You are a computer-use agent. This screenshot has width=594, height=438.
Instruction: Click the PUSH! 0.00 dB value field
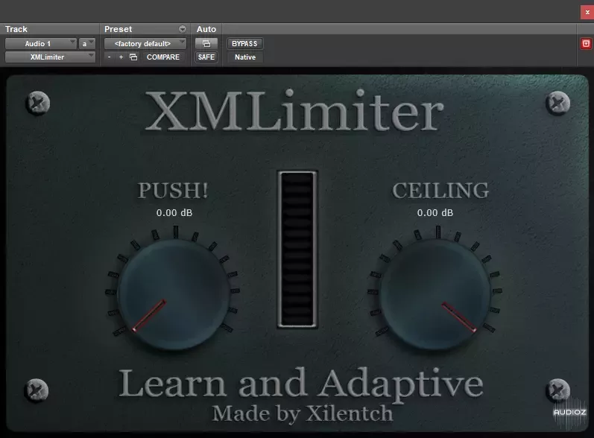coord(174,213)
